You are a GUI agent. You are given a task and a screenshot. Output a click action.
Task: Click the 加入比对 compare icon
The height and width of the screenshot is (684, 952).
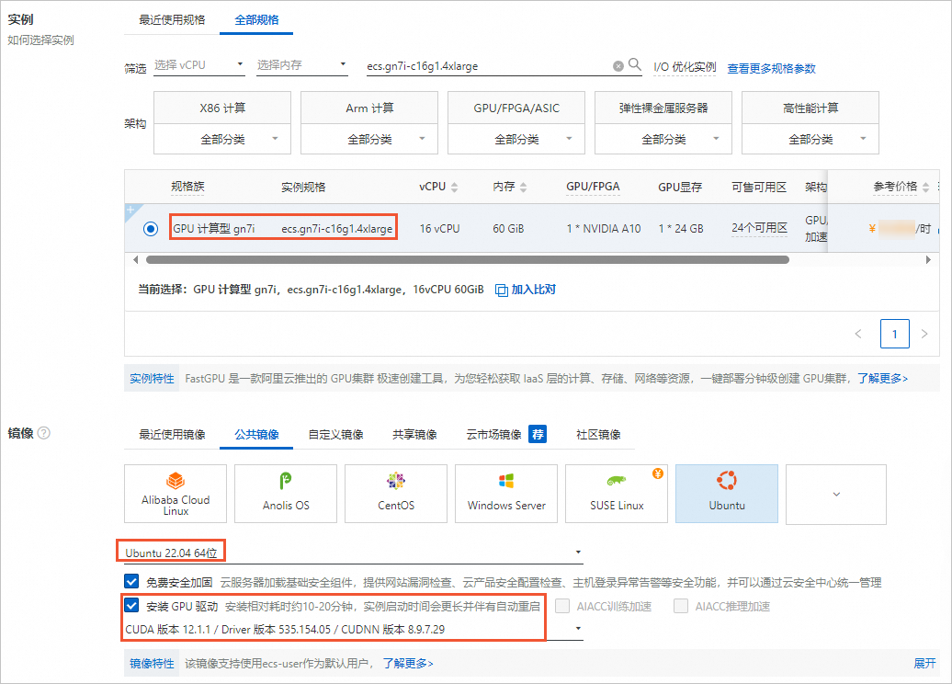point(502,290)
